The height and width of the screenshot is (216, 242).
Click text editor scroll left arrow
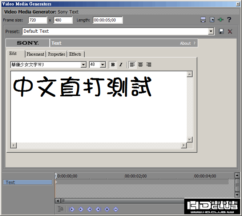coord(14,145)
